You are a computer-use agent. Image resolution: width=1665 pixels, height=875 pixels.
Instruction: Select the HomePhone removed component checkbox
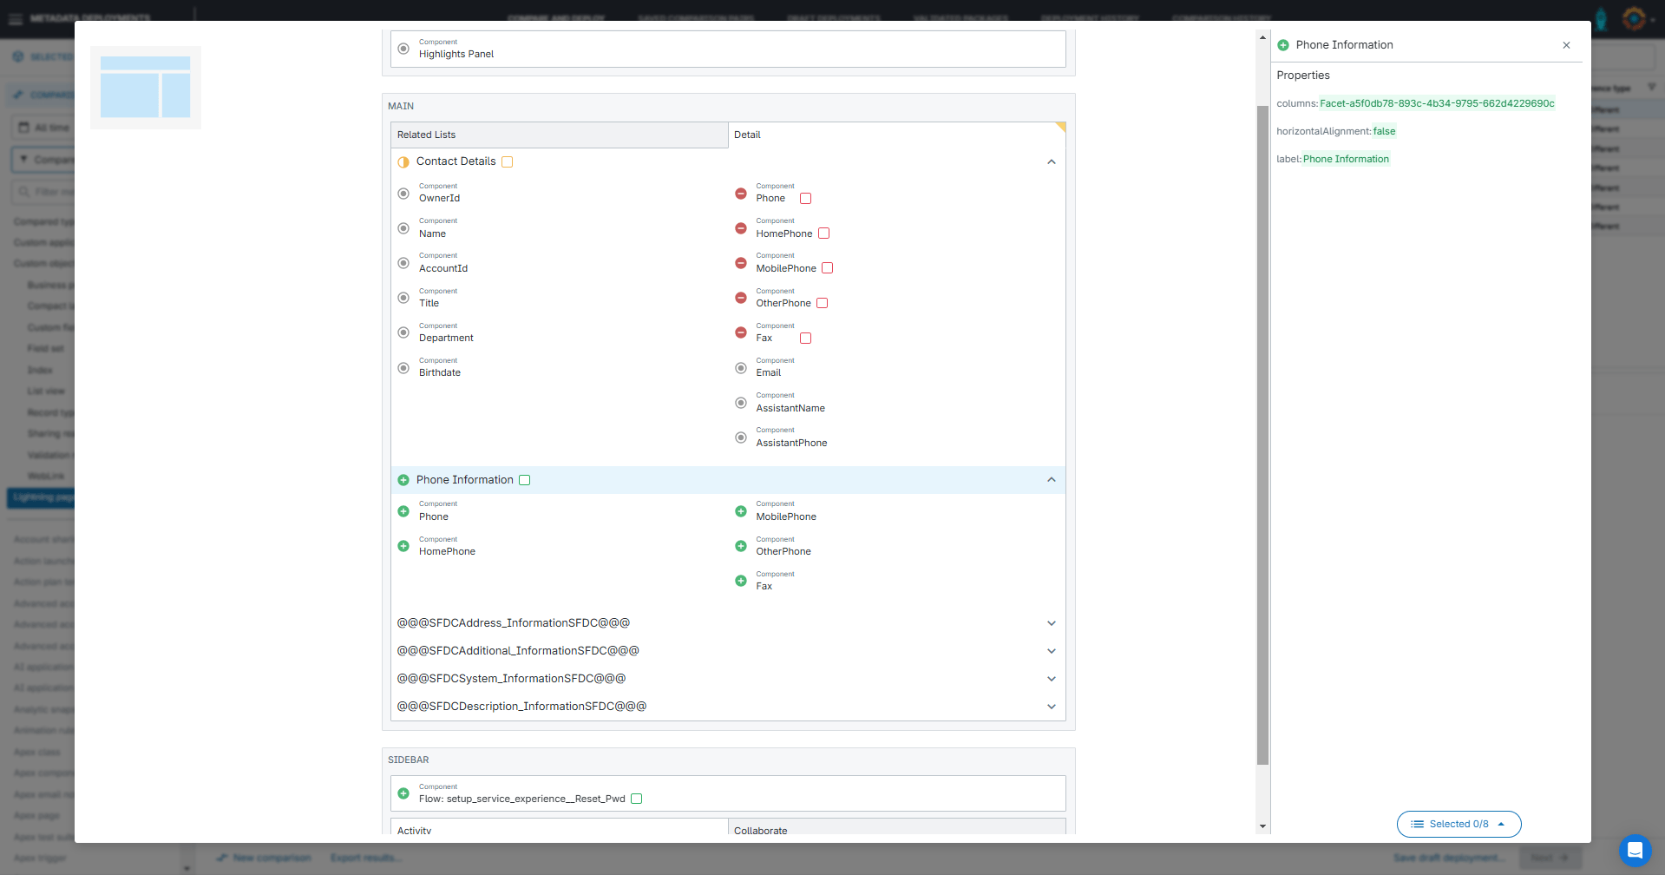(824, 234)
